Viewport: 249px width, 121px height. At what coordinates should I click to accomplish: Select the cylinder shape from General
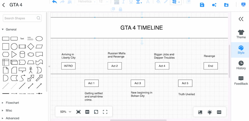pos(22,54)
